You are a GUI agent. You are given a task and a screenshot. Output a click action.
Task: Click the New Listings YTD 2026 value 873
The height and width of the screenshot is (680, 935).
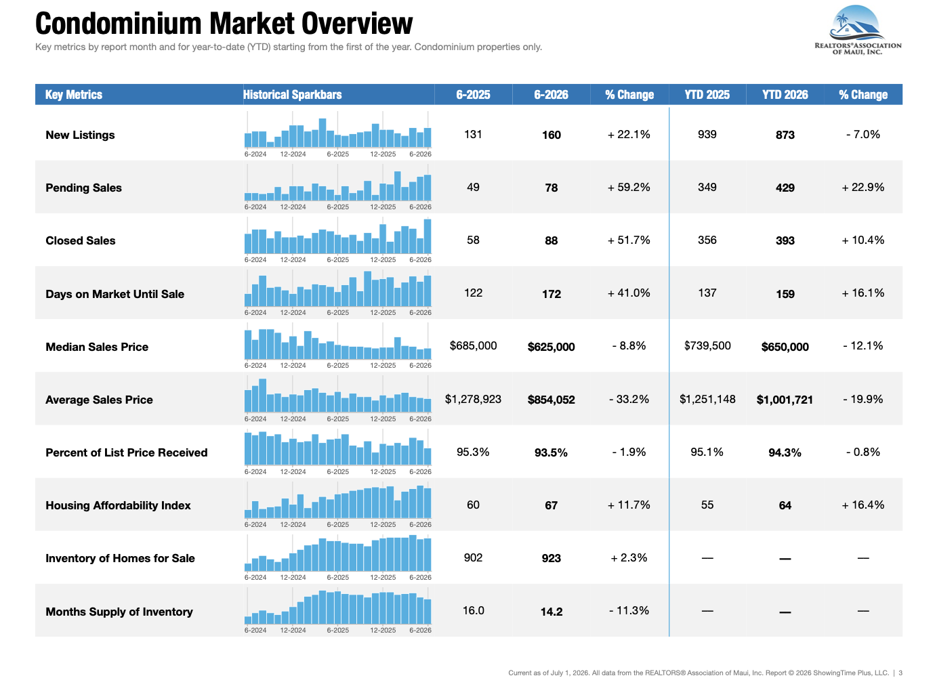785,135
